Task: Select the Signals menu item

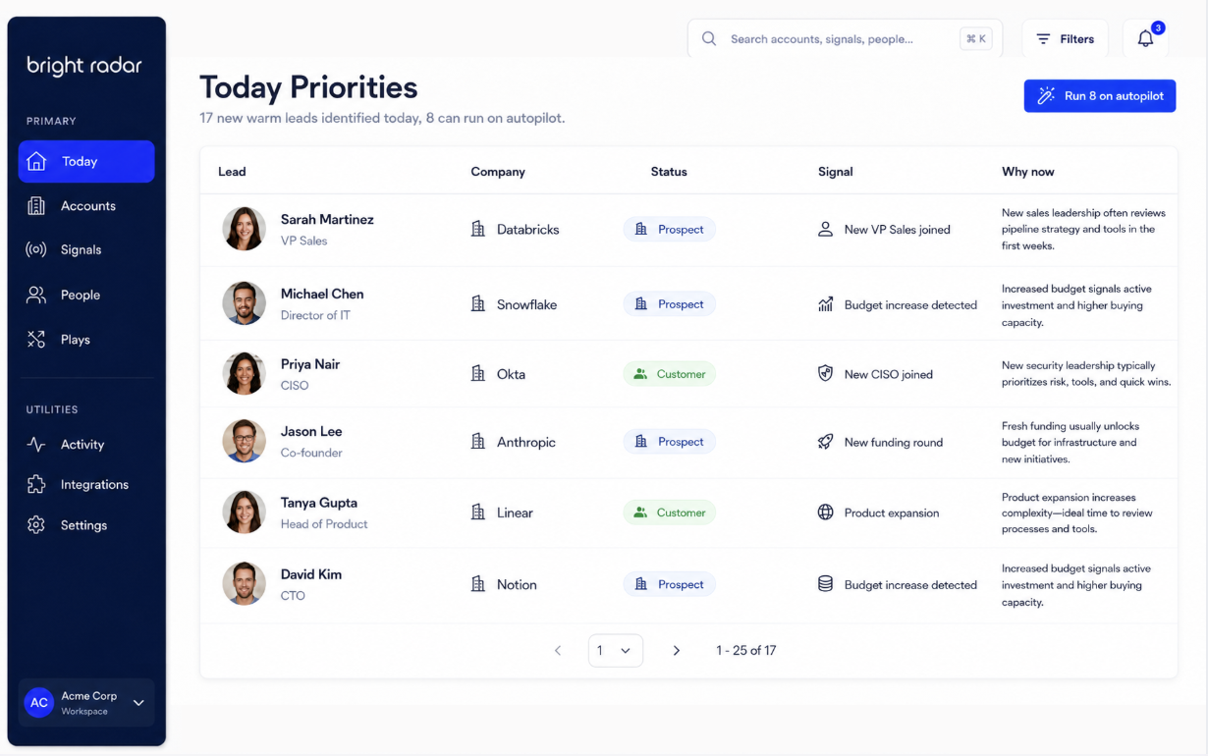Action: (x=86, y=249)
